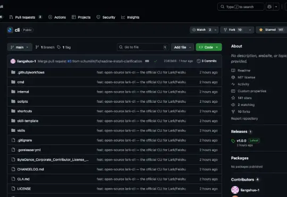
Task: Open the Add file dropdown
Action: (182, 47)
